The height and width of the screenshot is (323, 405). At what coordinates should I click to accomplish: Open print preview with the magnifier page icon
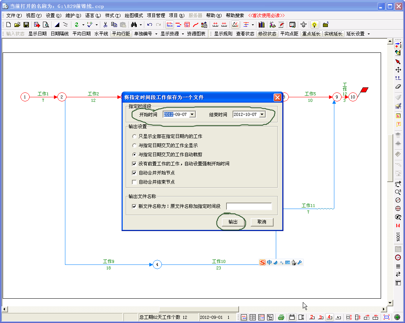coord(46,25)
